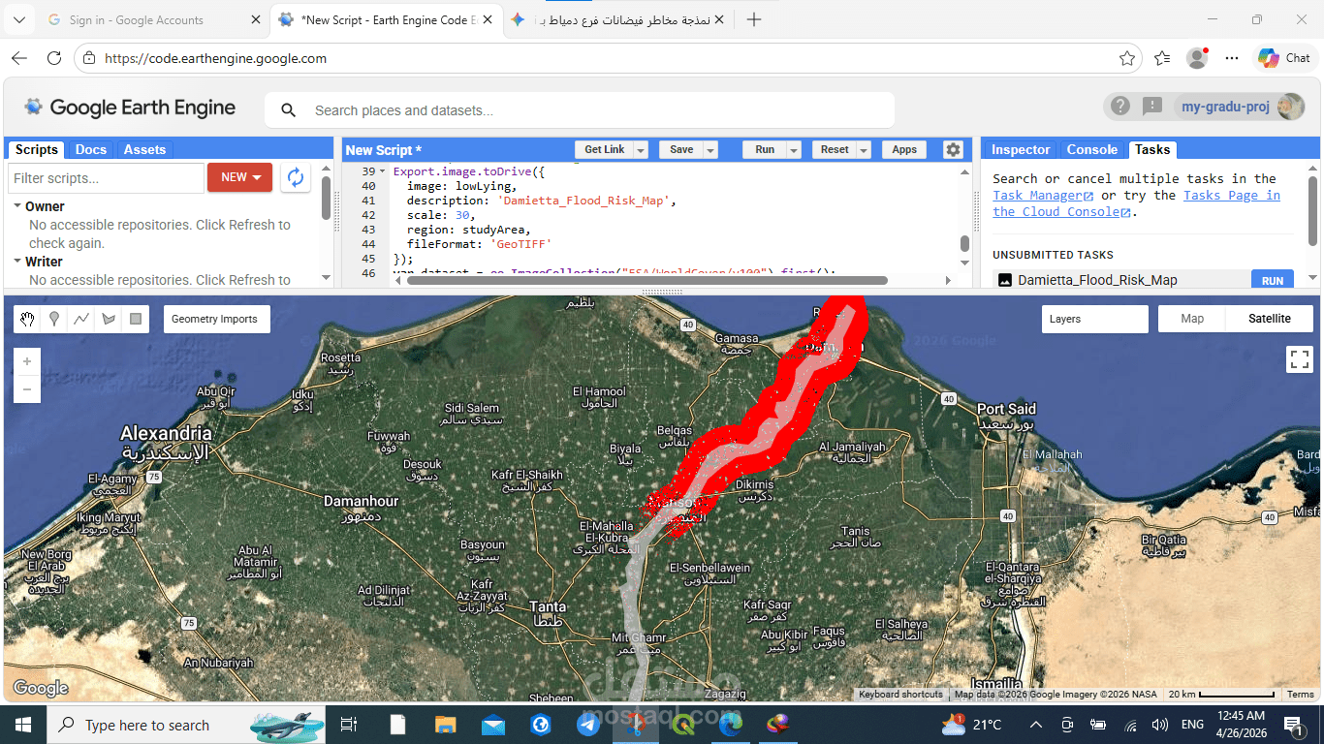Open the tab actions menu

point(20,19)
